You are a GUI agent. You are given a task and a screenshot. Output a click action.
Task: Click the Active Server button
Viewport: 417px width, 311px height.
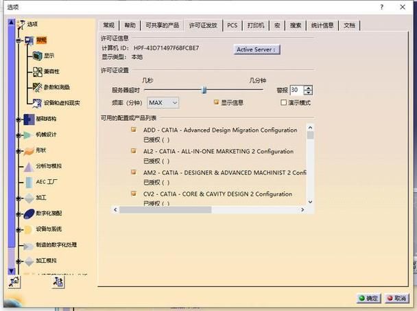coord(257,49)
